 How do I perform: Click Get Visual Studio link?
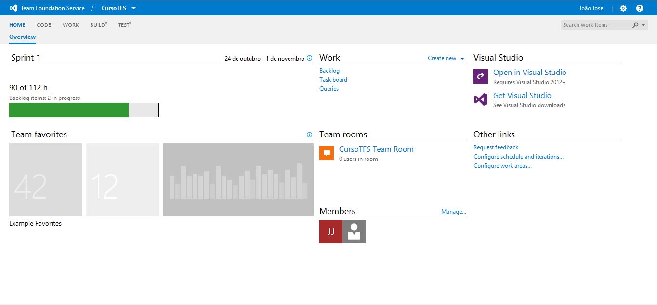point(522,96)
